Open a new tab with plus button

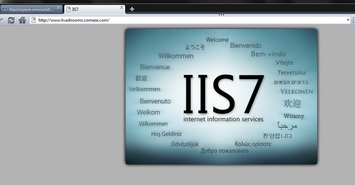click(x=132, y=9)
